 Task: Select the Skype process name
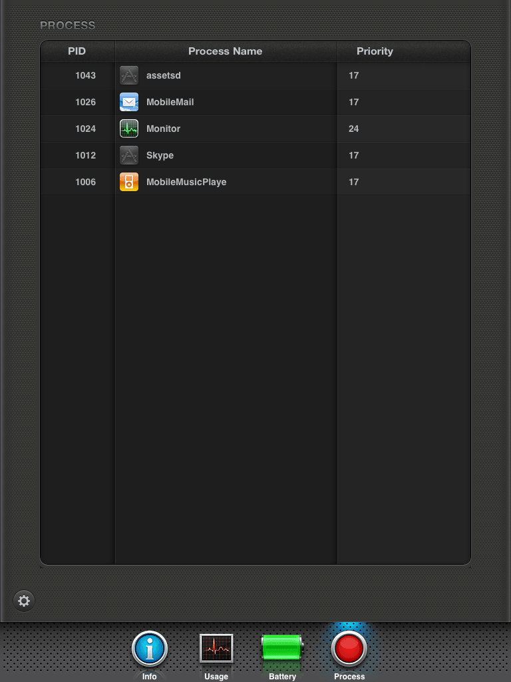coord(160,155)
